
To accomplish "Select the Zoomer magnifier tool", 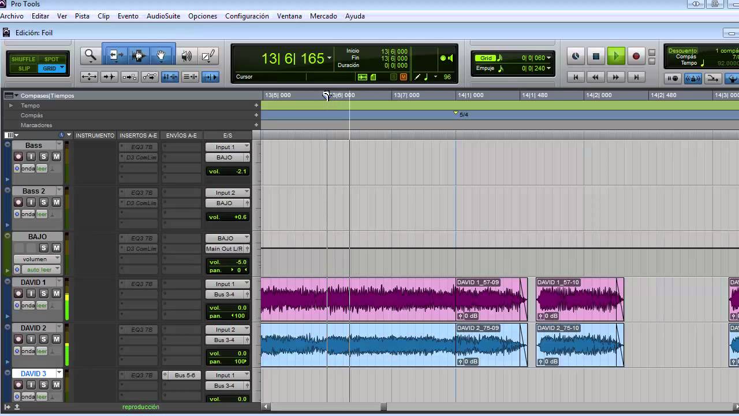I will 91,55.
